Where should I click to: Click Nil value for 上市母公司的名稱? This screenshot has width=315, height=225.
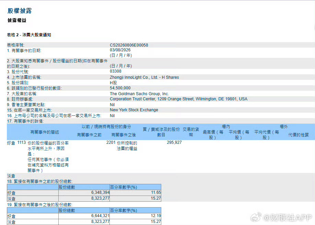[x=112, y=116]
